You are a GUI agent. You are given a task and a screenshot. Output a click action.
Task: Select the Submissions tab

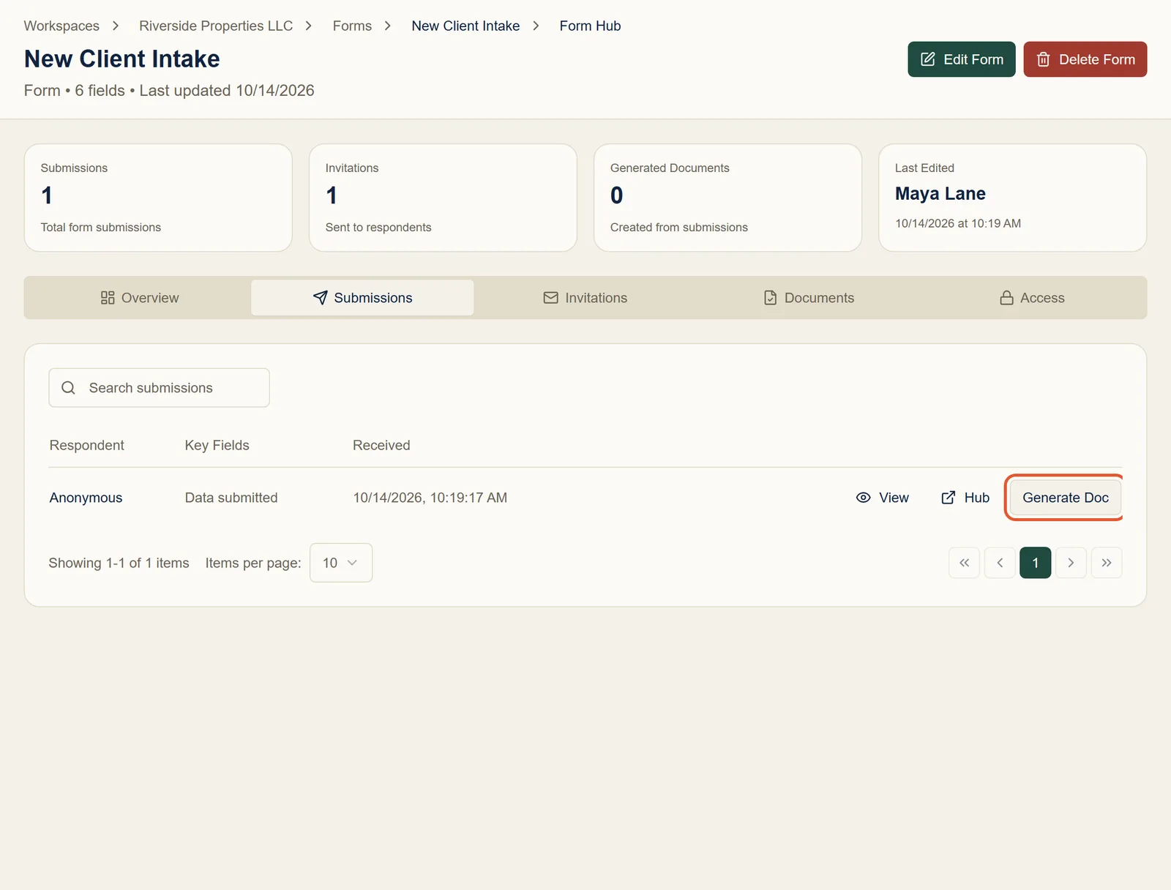pos(362,298)
